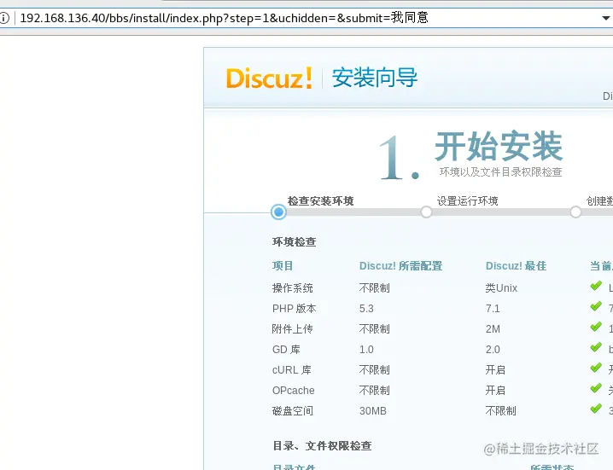The width and height of the screenshot is (613, 470).
Task: Click the site info icon in address bar
Action: [x=3, y=18]
